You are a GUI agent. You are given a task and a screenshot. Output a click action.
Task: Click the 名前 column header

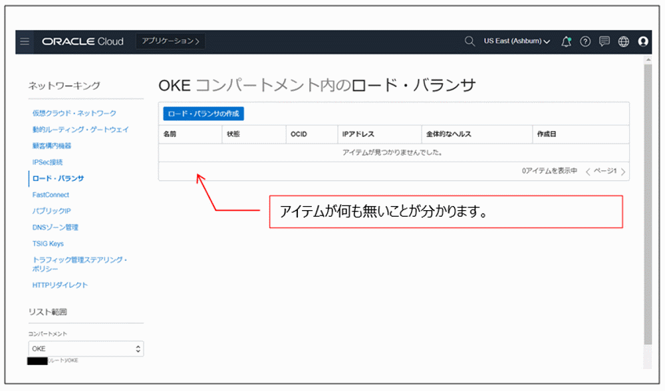click(170, 134)
